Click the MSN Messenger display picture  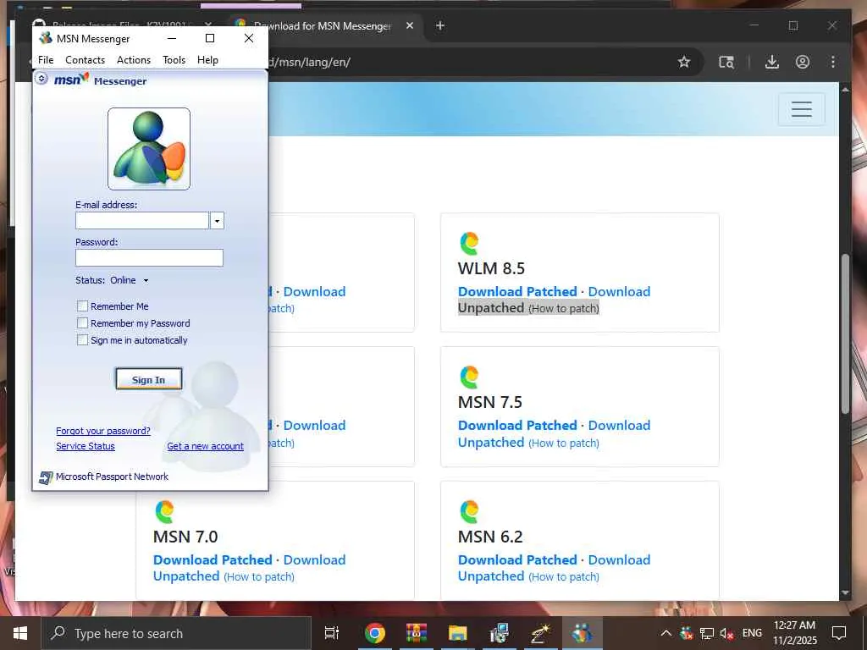(x=149, y=149)
